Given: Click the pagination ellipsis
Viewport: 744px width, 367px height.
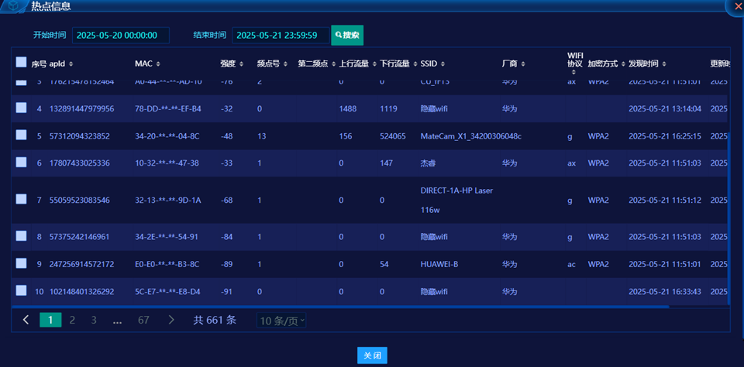Looking at the screenshot, I should (x=118, y=321).
